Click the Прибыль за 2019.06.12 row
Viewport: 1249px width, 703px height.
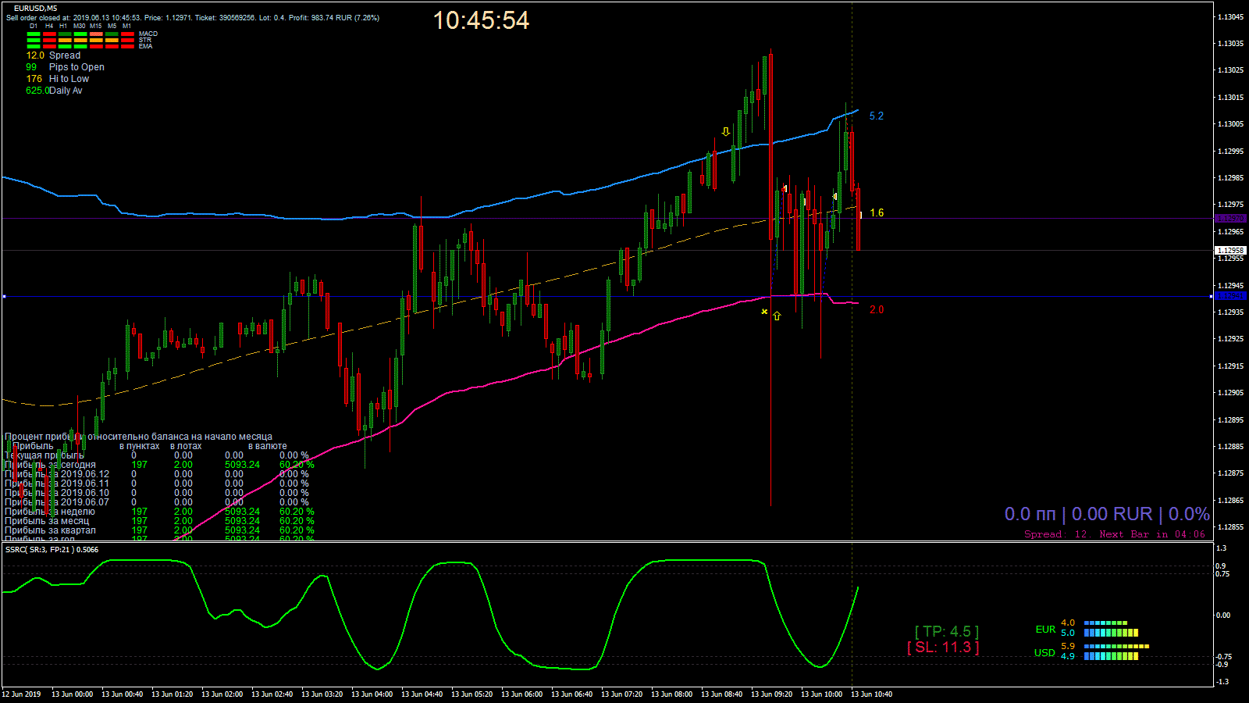click(157, 474)
